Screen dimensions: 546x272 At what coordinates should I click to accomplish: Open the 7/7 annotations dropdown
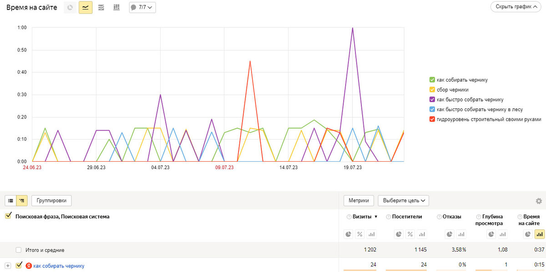[142, 7]
